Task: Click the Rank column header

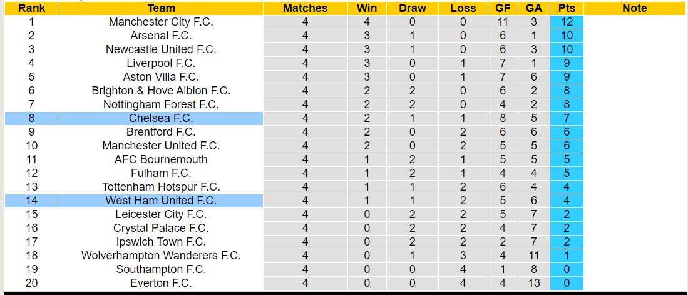Action: (31, 8)
